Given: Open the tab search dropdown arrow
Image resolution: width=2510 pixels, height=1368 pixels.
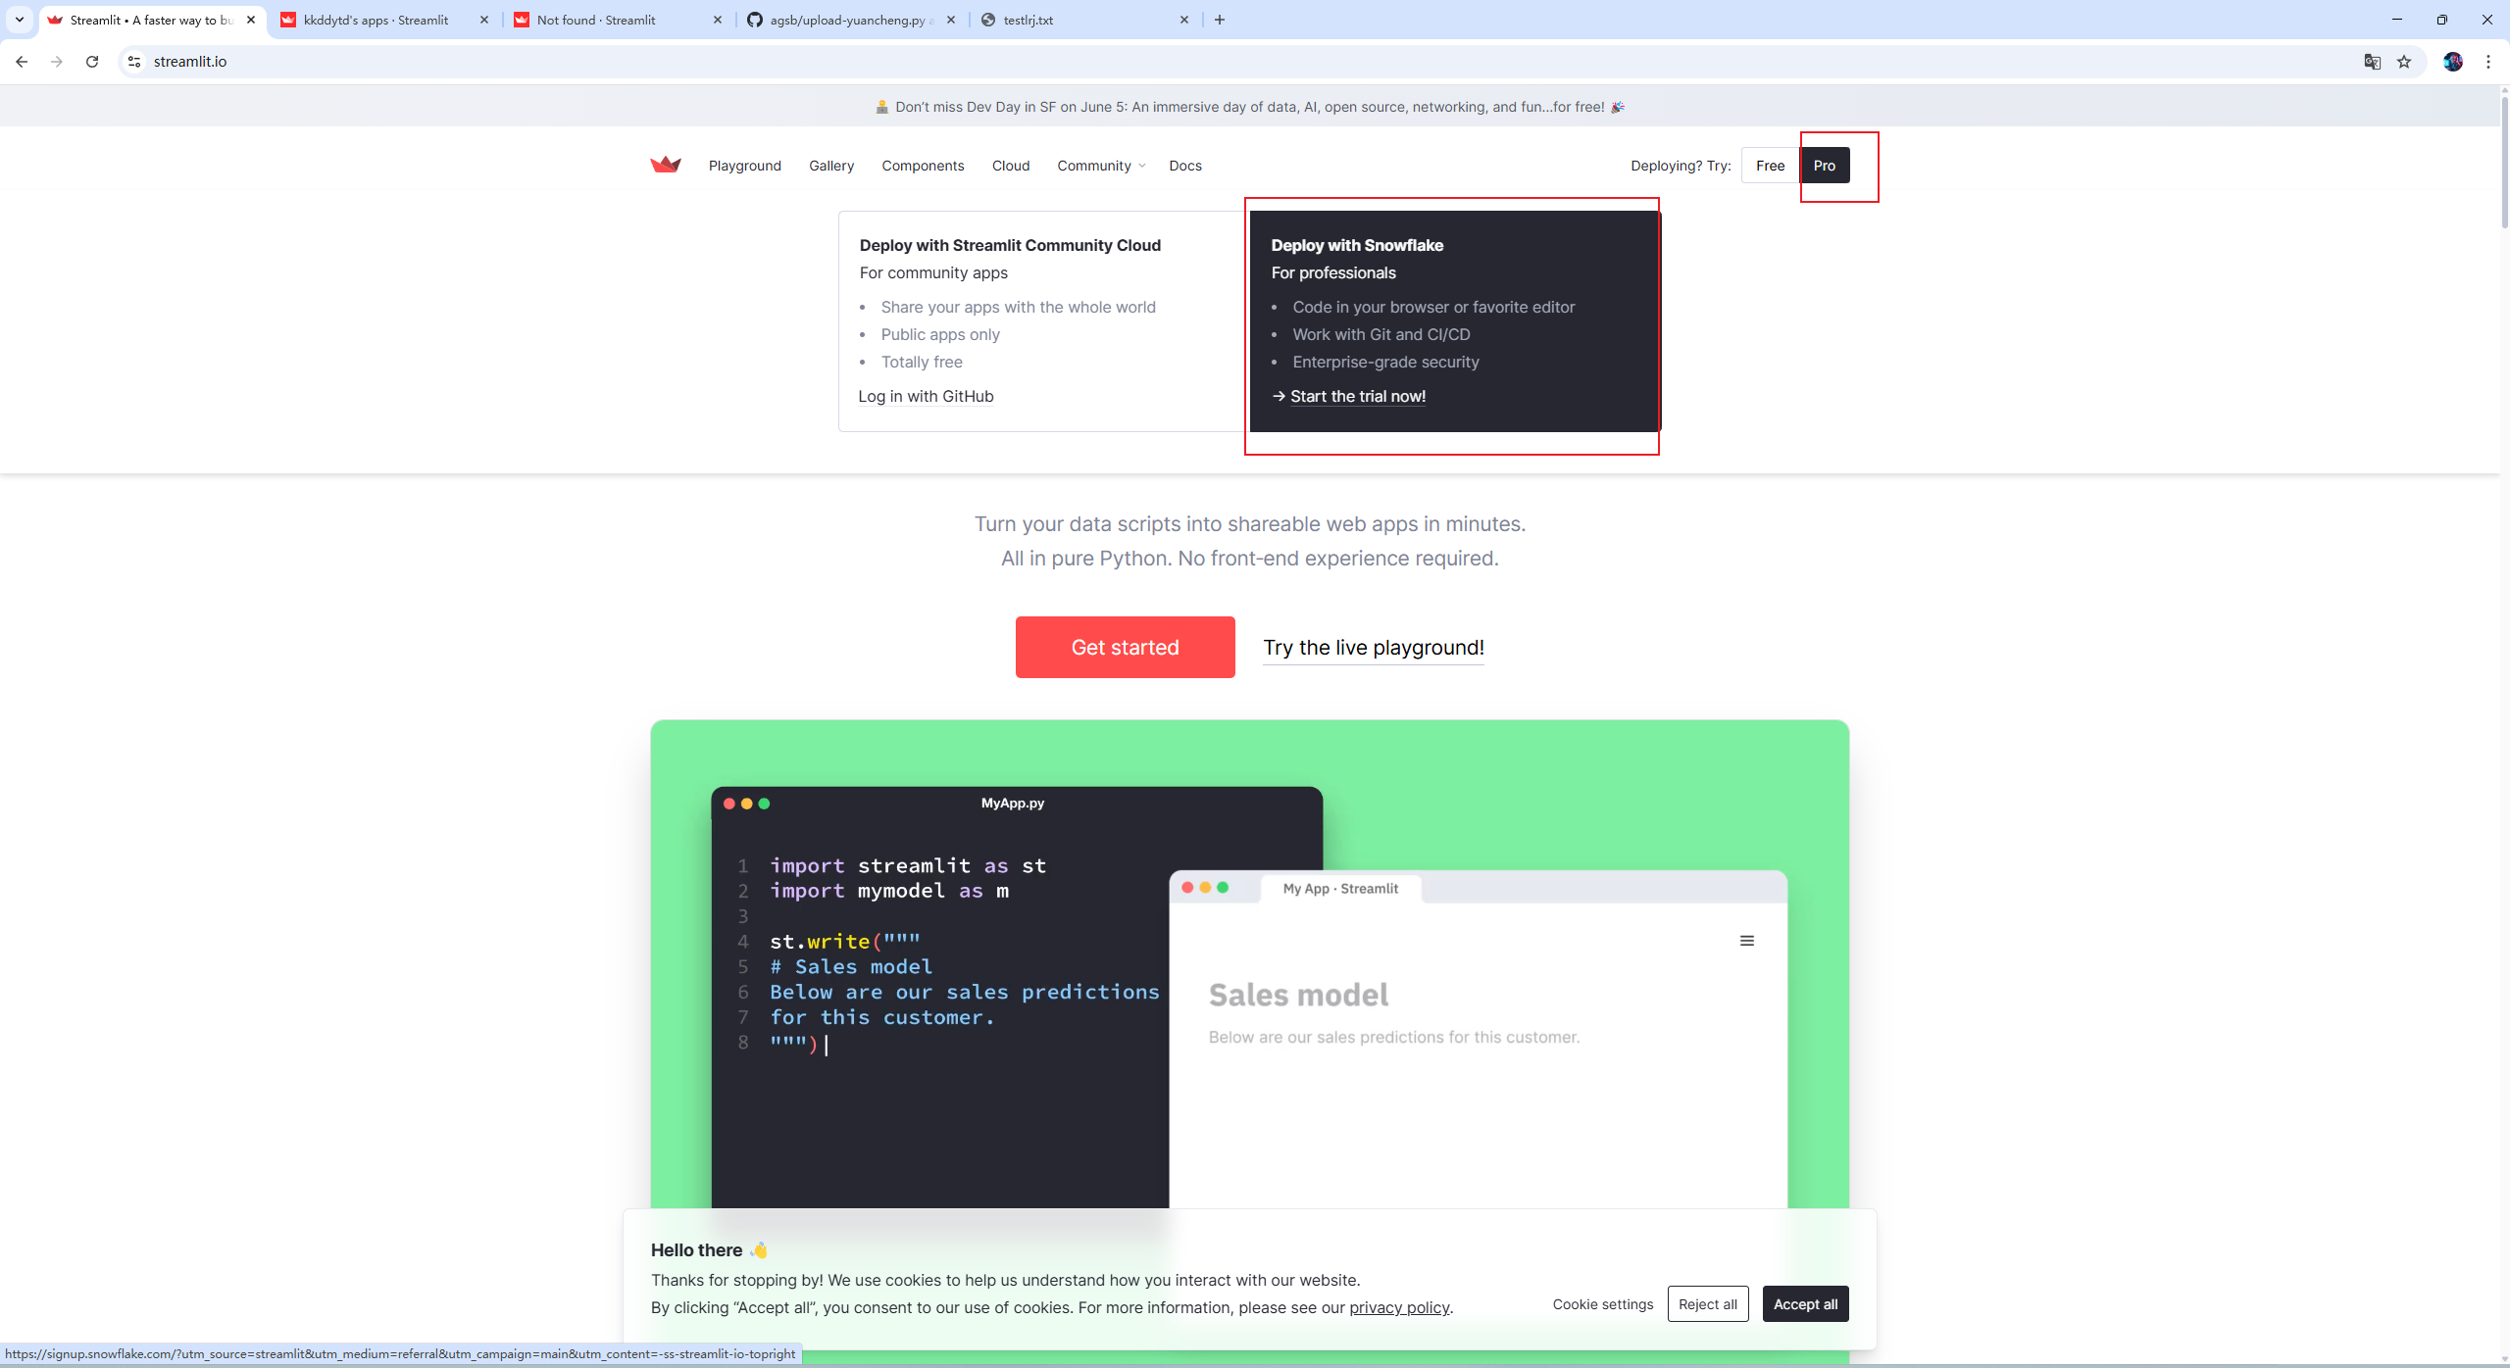Looking at the screenshot, I should (x=20, y=20).
